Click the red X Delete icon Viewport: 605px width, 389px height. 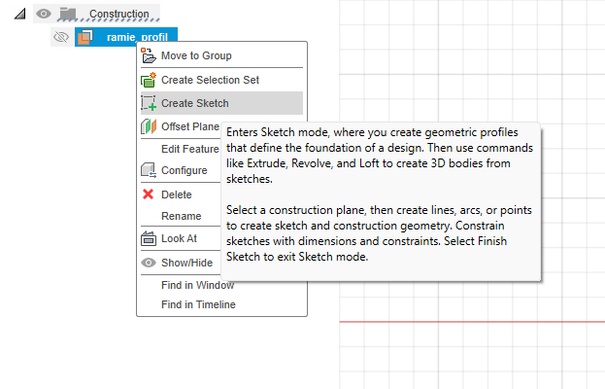click(149, 194)
